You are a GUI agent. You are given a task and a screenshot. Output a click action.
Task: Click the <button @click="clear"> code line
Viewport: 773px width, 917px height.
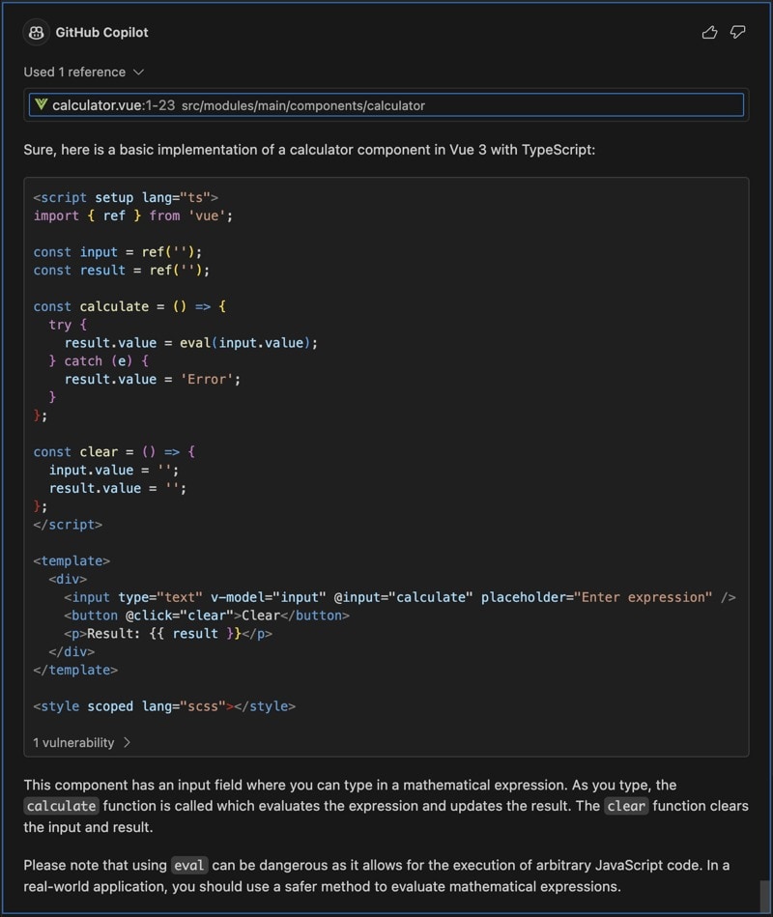click(207, 616)
